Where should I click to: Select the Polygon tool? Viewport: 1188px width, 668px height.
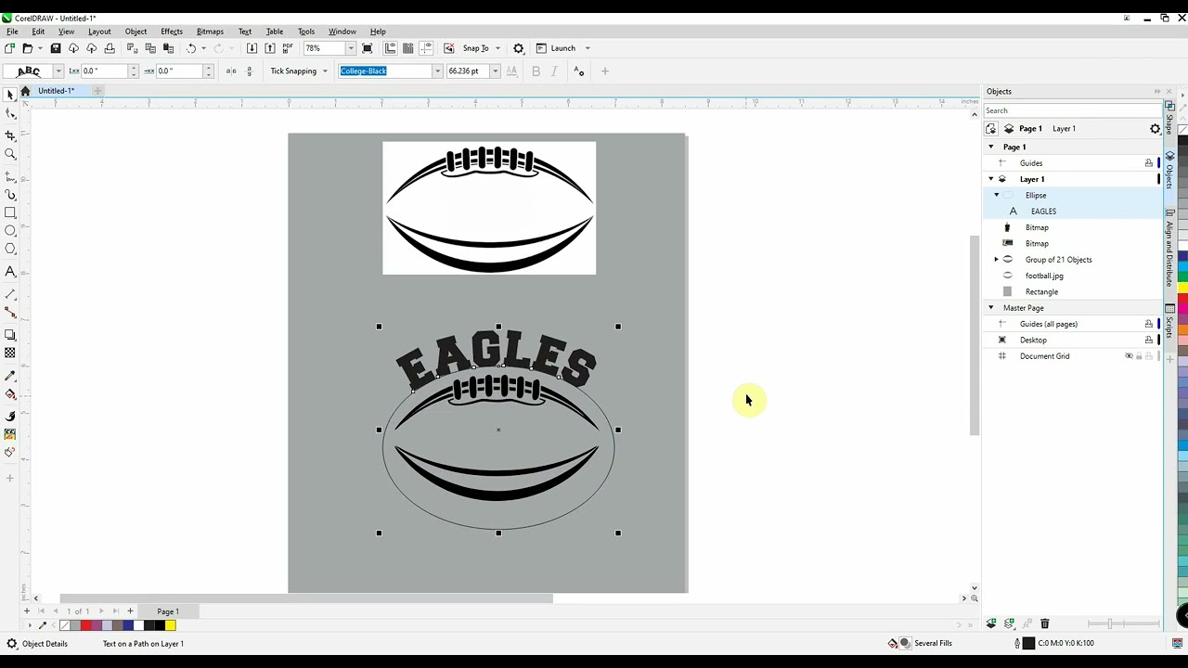10,249
